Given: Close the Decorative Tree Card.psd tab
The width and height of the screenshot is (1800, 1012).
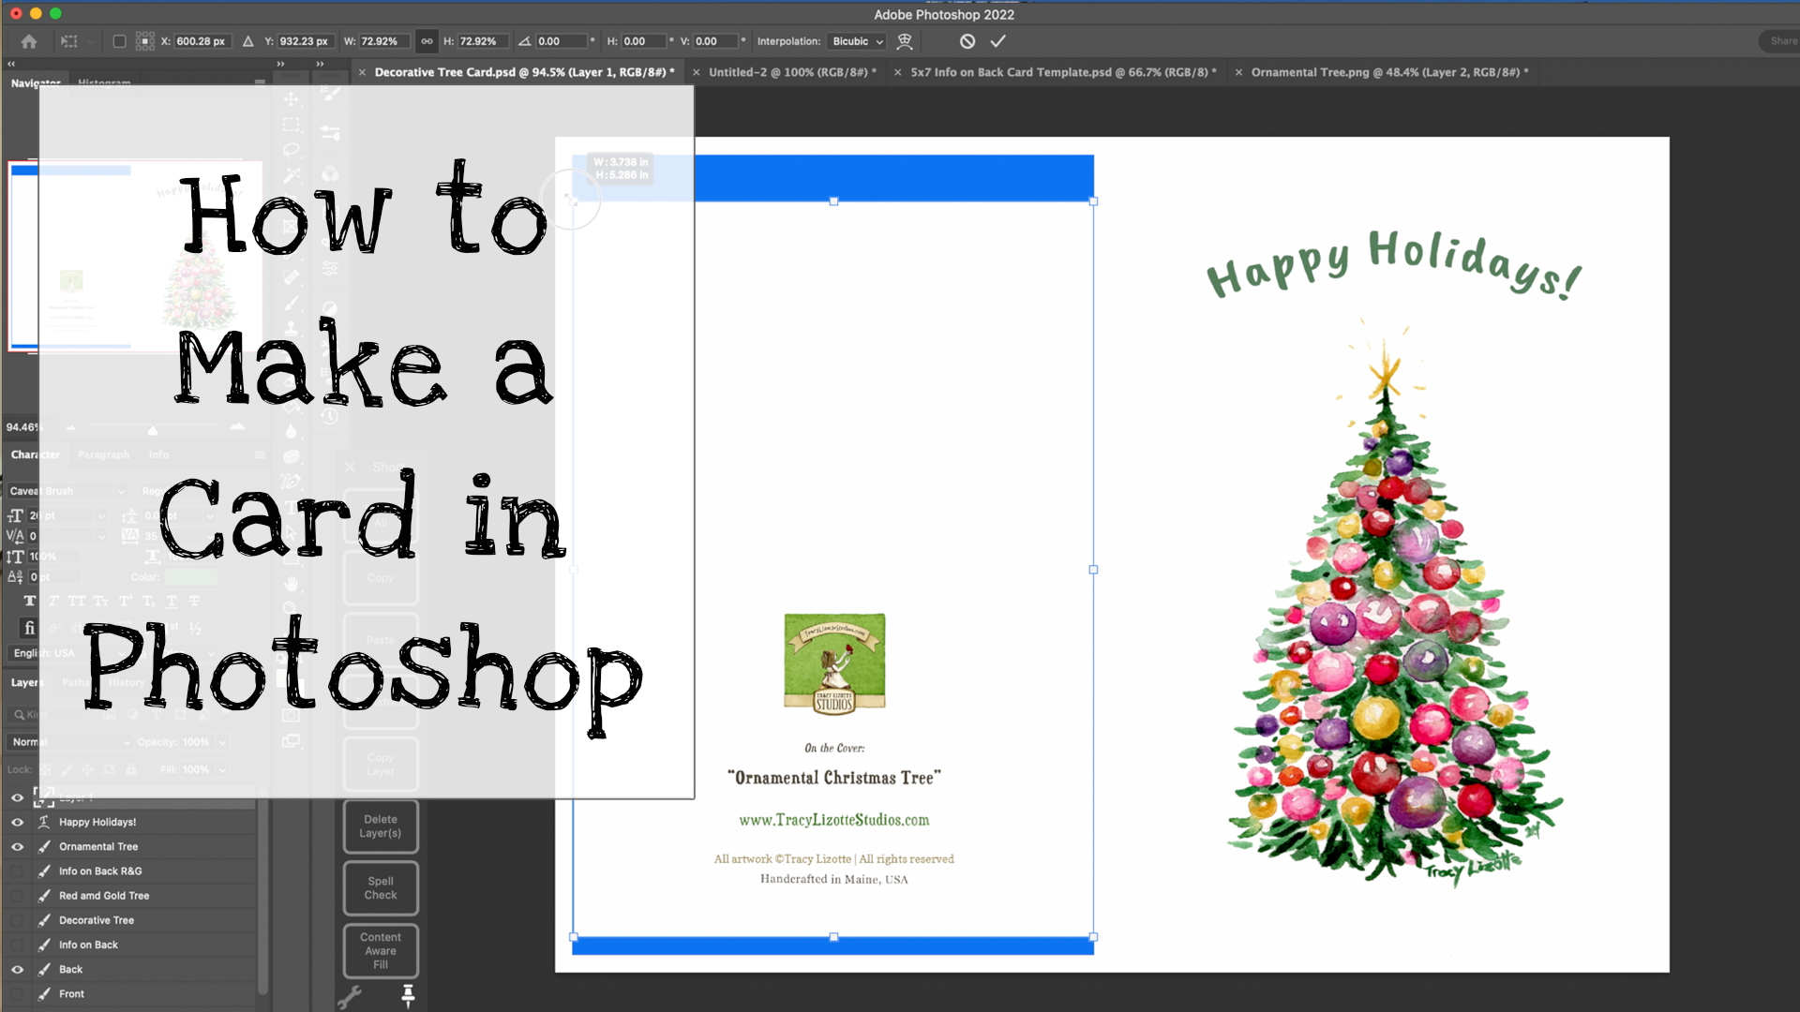Looking at the screenshot, I should [362, 72].
